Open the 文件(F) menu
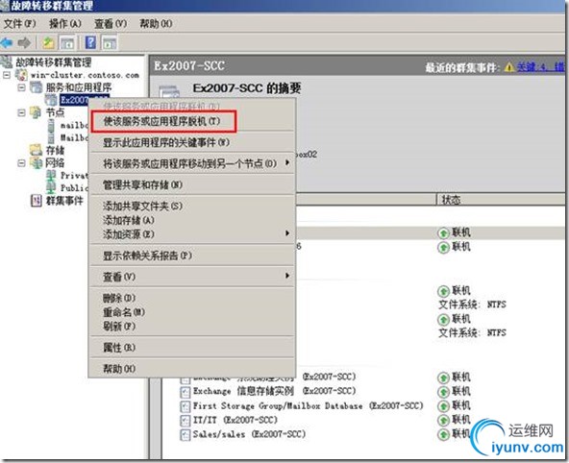The image size is (569, 463). point(19,24)
